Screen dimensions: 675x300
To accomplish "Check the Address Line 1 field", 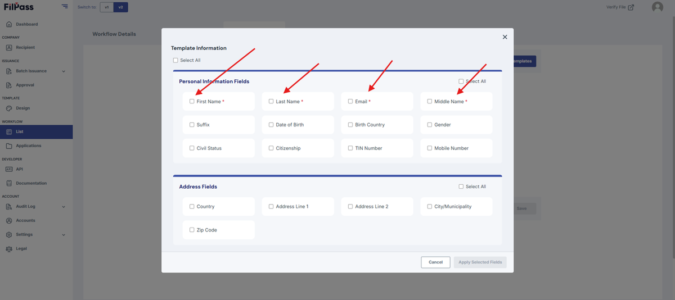I will pos(271,206).
